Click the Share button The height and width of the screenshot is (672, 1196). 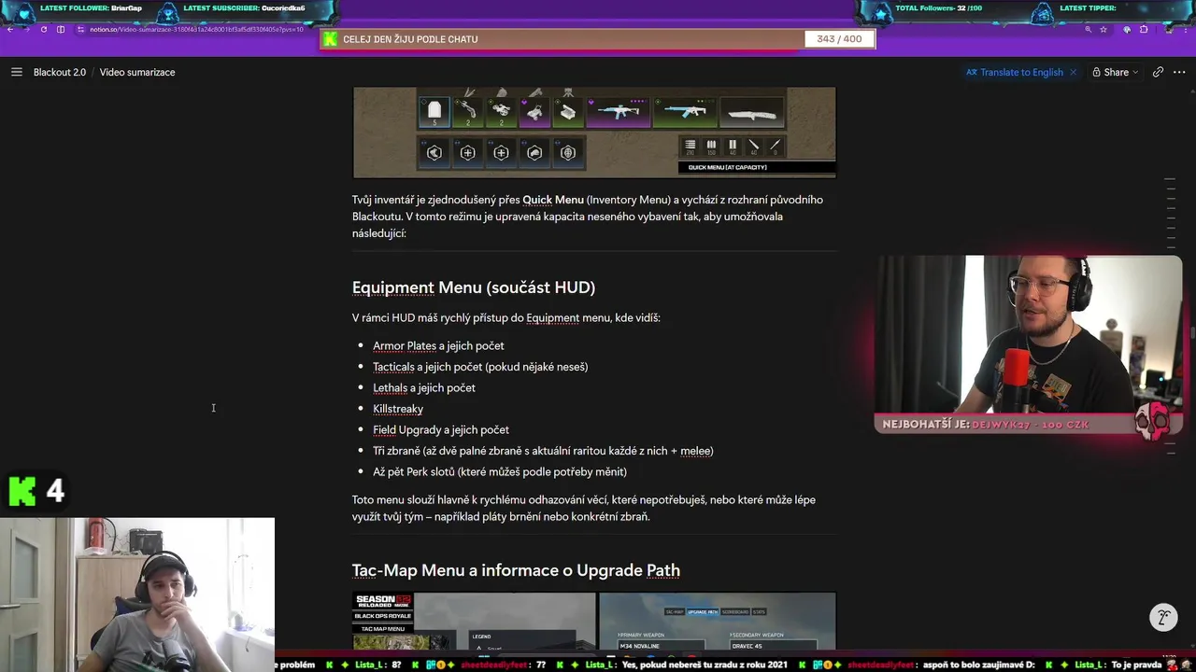pos(1116,72)
